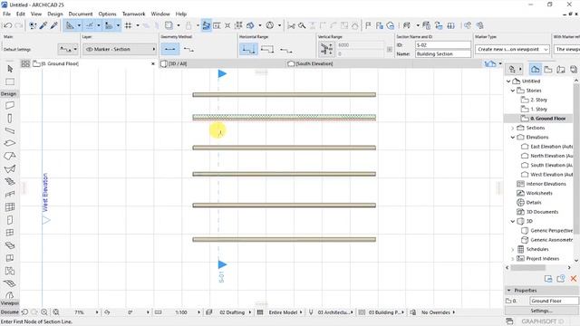
Task: Open the Marker - Section layer dropdown
Action: (x=120, y=49)
